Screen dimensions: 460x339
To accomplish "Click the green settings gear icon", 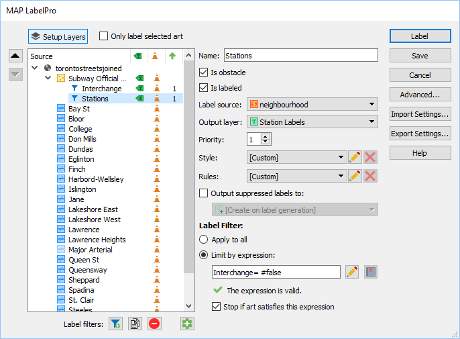I will tap(187, 324).
